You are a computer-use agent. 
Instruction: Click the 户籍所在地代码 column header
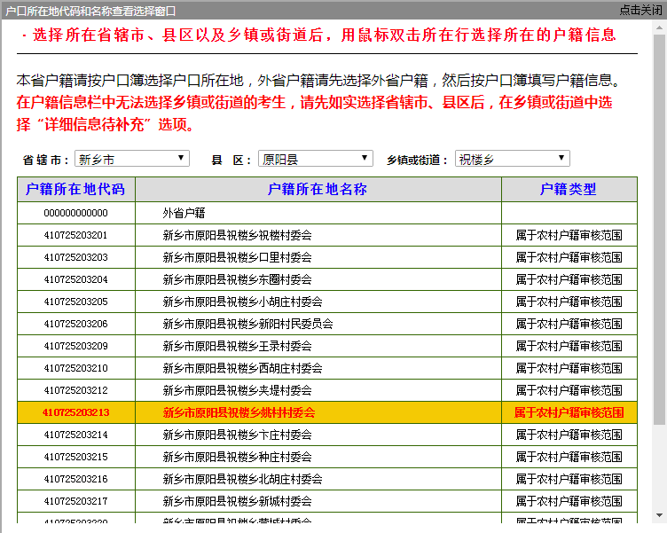pos(76,189)
